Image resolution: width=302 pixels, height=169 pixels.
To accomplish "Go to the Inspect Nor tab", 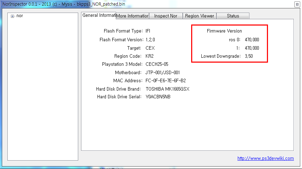I will click(x=166, y=16).
